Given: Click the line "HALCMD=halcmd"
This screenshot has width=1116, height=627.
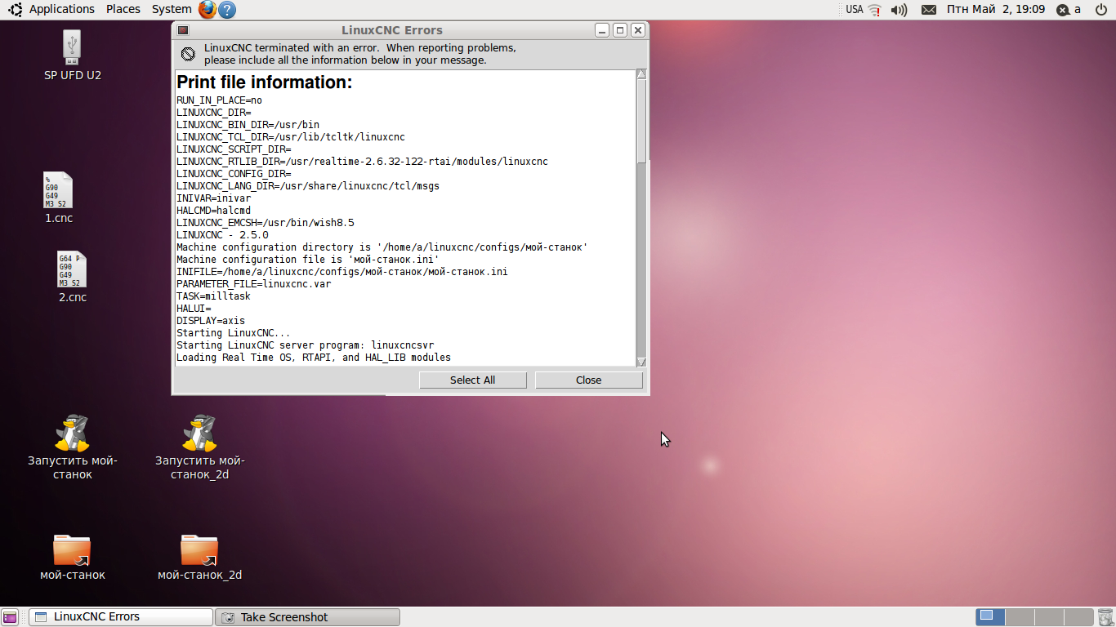Looking at the screenshot, I should [213, 211].
